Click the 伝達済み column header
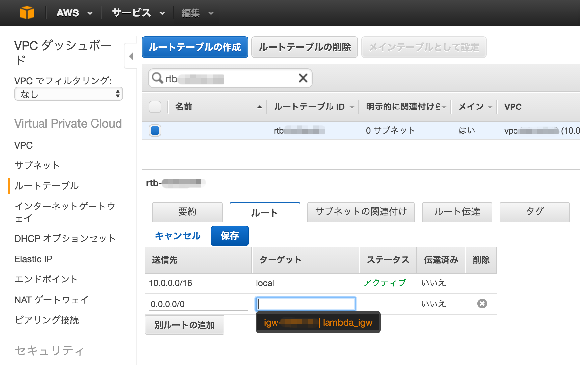 [x=441, y=260]
